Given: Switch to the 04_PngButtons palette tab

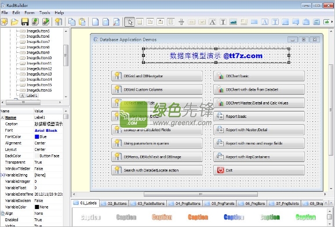Looking at the screenshot, I should [185, 203].
